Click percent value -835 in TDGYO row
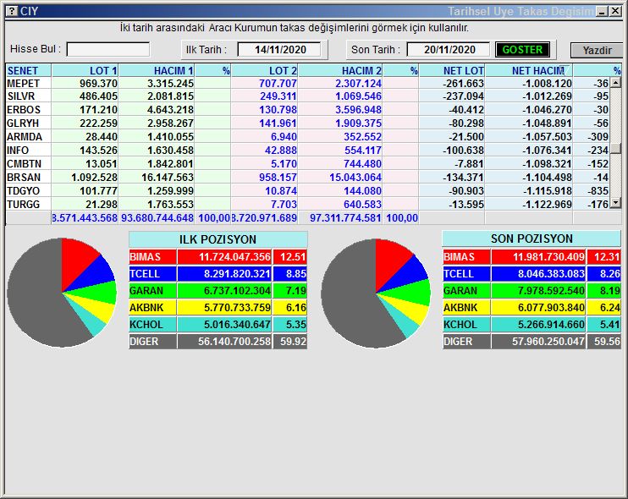The width and height of the screenshot is (628, 499). coord(598,191)
